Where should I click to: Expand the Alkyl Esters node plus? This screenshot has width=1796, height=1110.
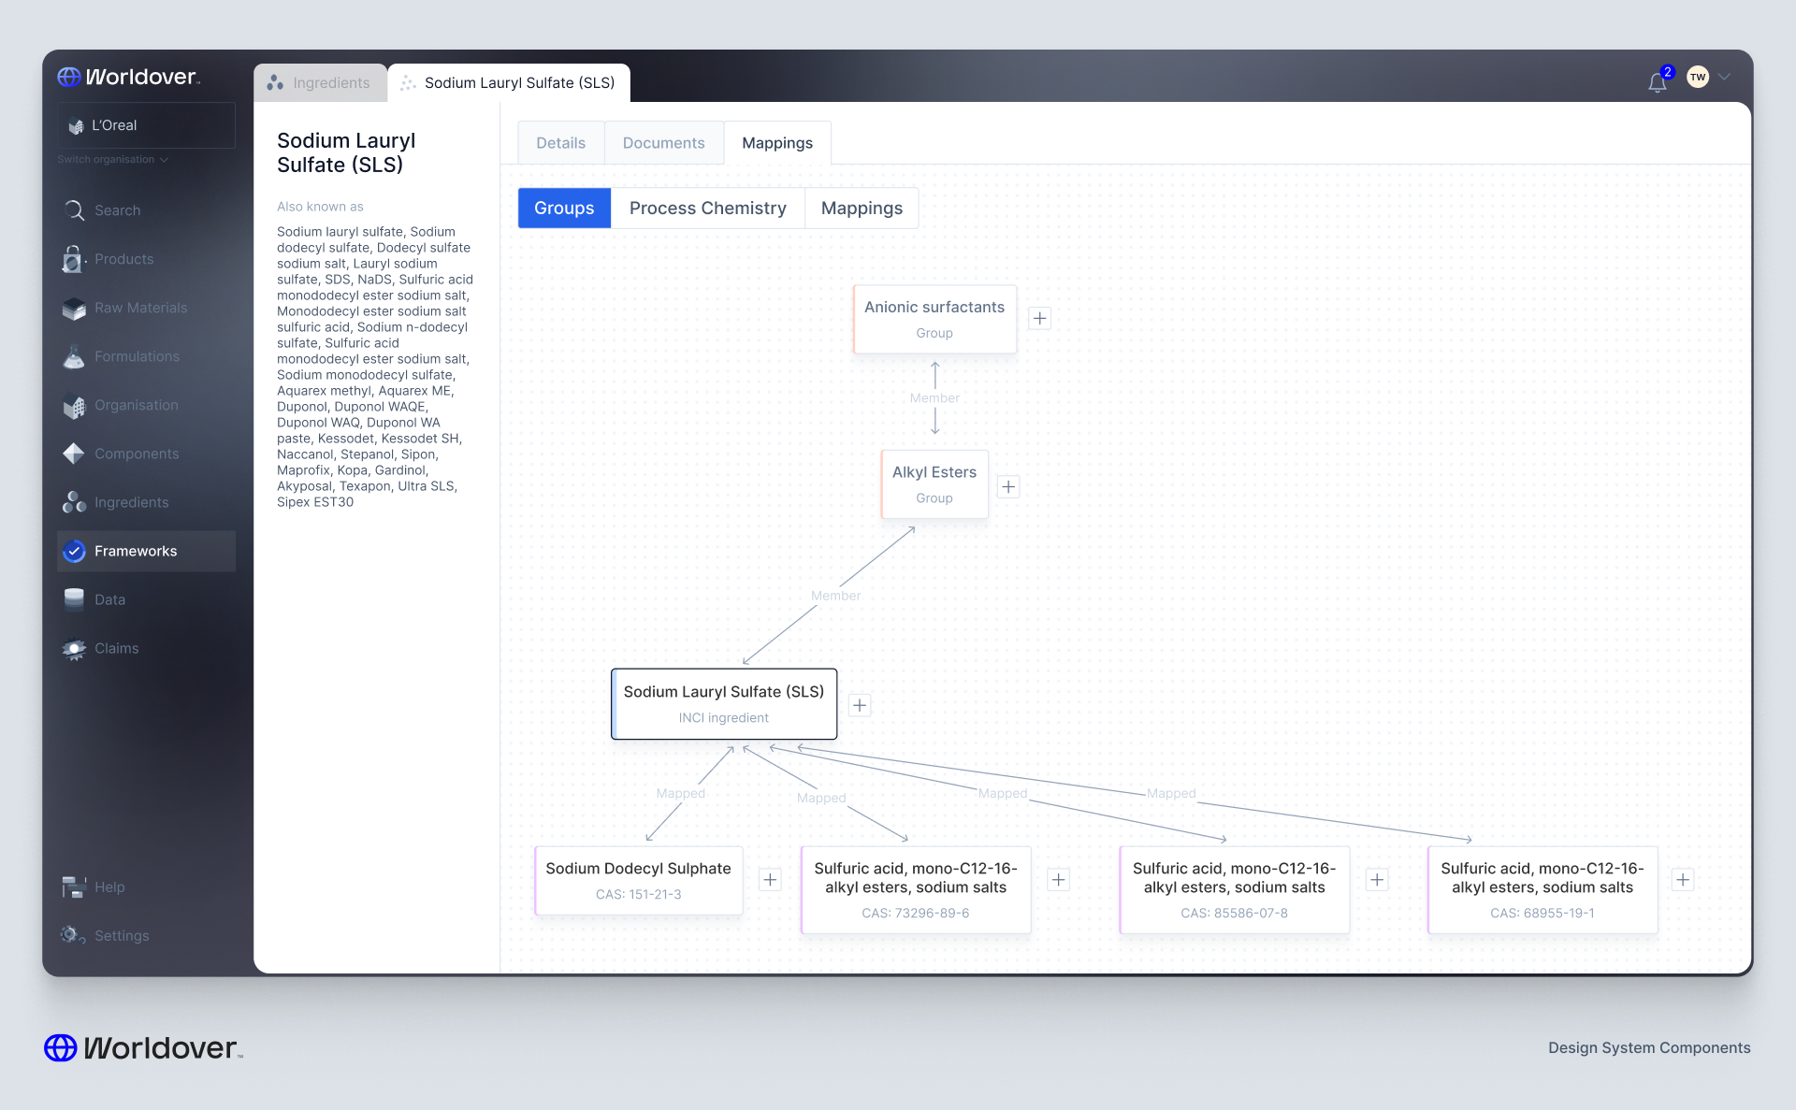pyautogui.click(x=1008, y=486)
